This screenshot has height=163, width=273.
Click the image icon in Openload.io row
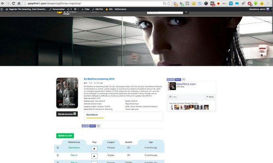[58, 148]
